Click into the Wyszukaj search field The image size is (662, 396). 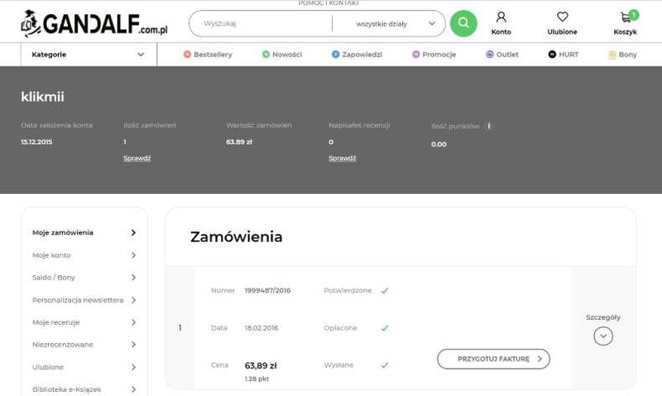pyautogui.click(x=261, y=24)
